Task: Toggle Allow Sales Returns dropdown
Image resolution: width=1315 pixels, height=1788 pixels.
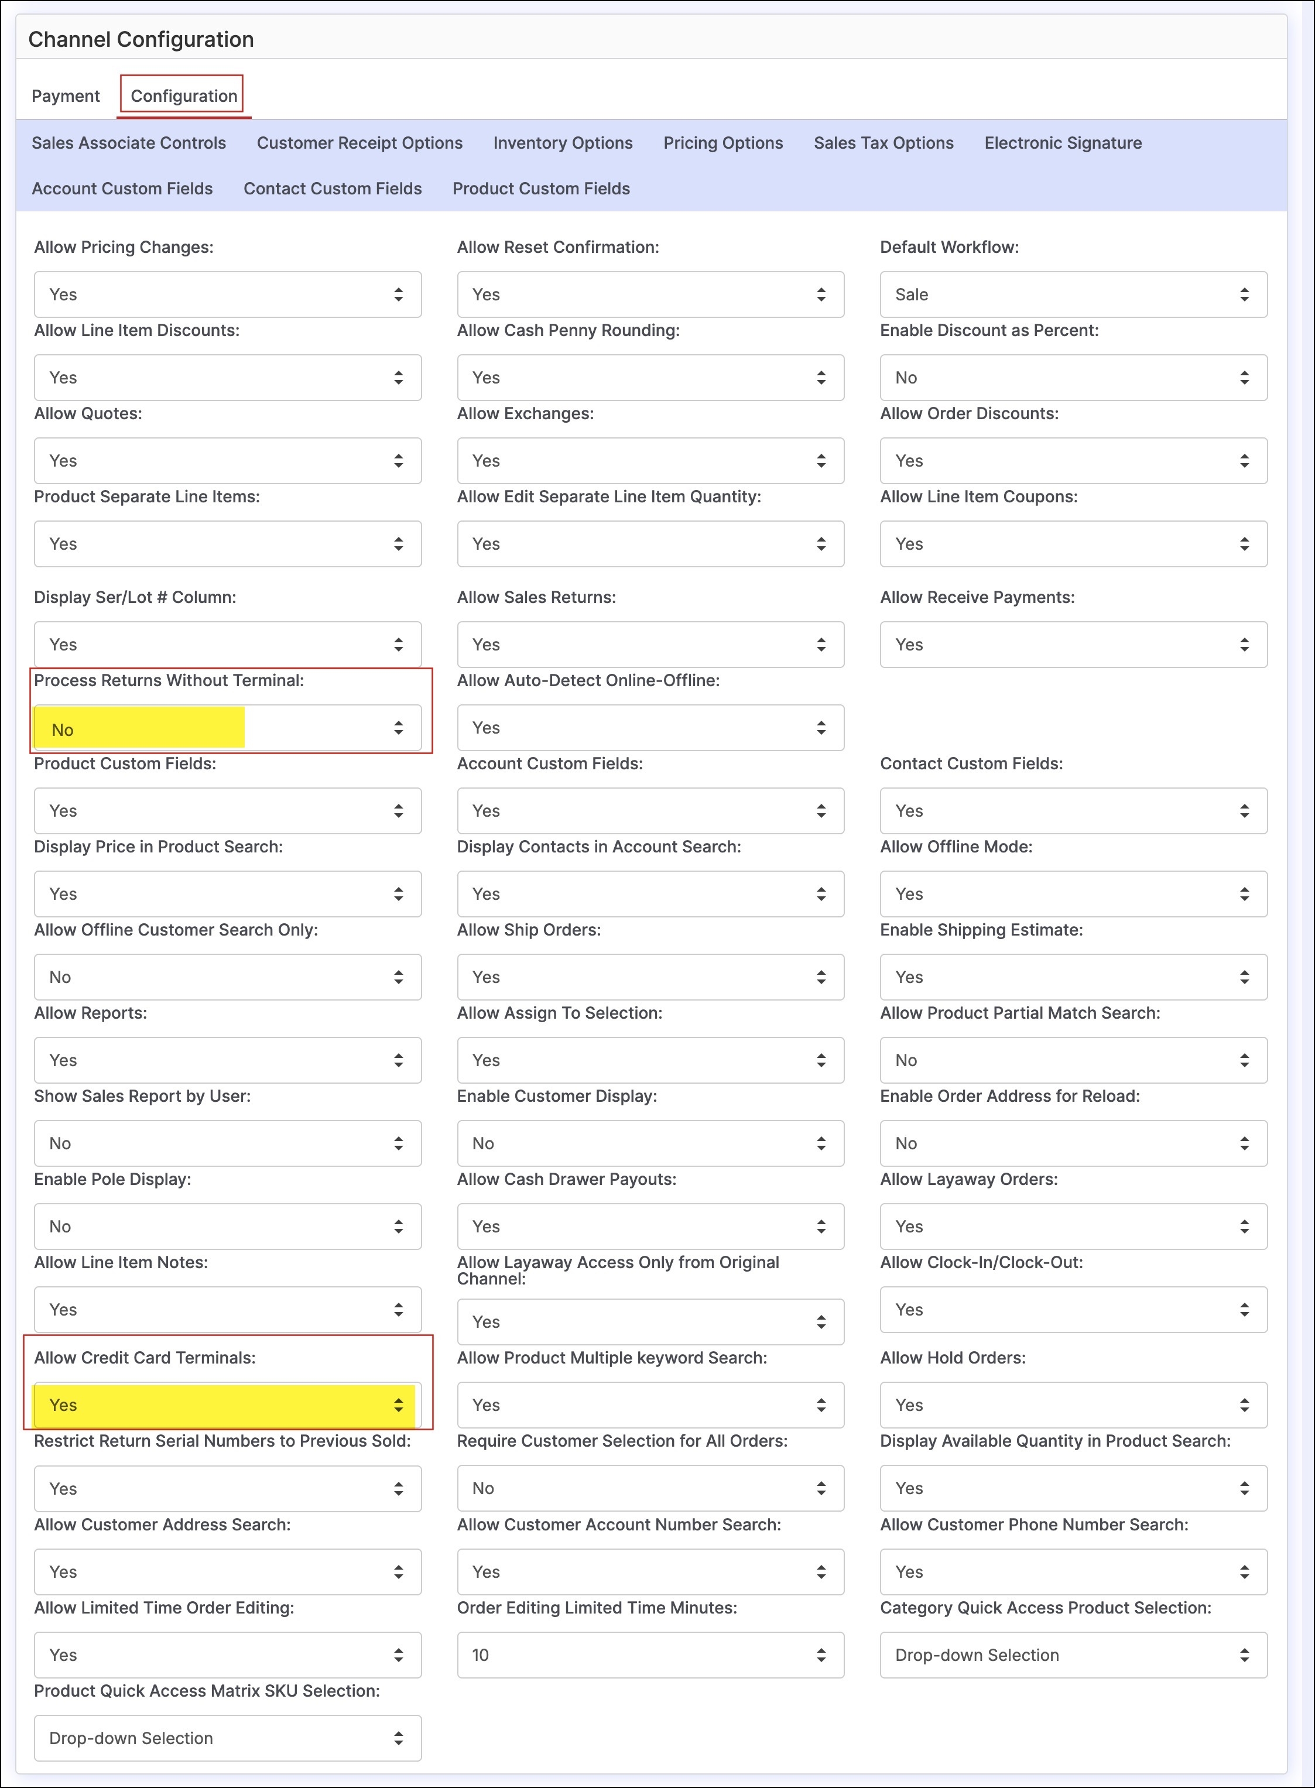Action: tap(649, 645)
